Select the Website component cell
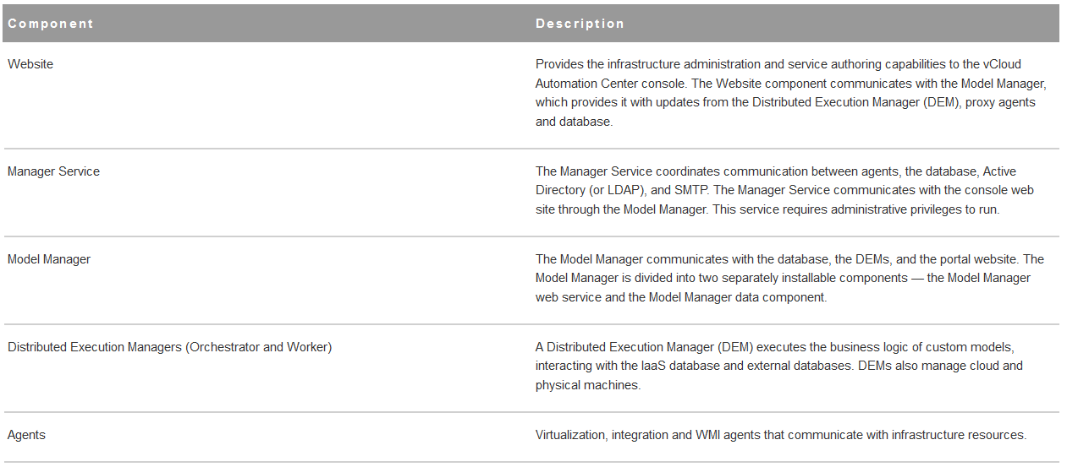1067x467 pixels. (x=30, y=64)
